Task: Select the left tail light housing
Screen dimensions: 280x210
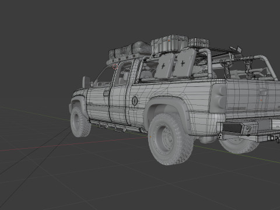Action: 218,98
